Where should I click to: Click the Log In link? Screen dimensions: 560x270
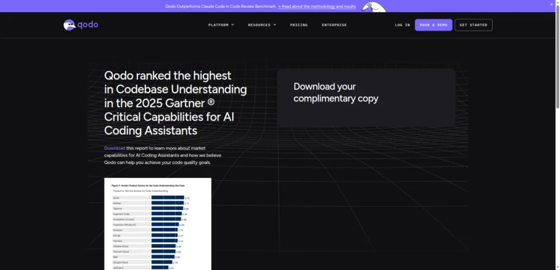(x=403, y=25)
